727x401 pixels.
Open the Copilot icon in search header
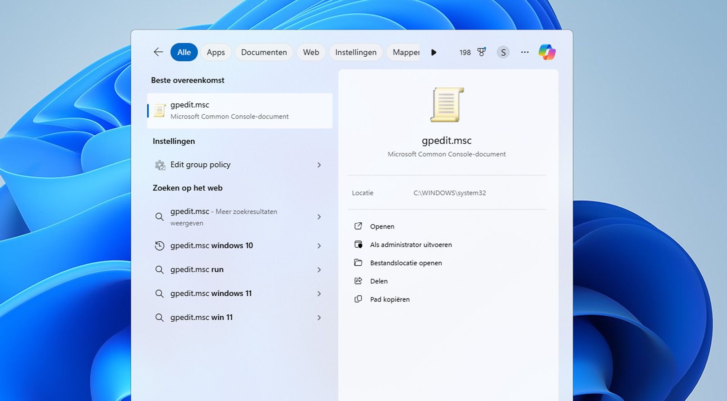[547, 52]
